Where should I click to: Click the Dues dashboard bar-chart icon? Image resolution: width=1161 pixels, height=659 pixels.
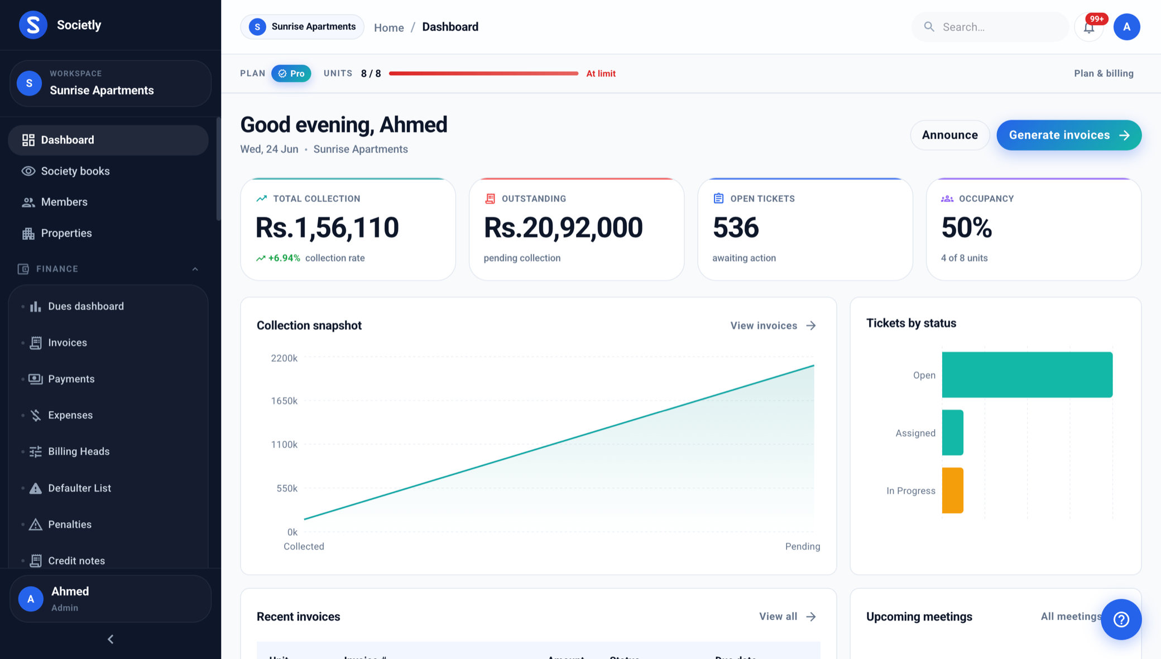tap(36, 306)
